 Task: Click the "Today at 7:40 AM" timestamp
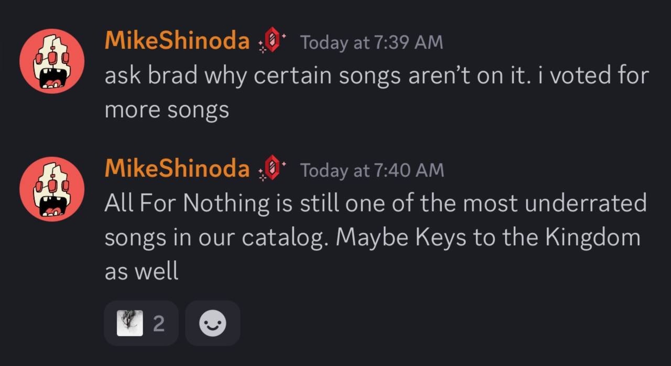pyautogui.click(x=372, y=170)
